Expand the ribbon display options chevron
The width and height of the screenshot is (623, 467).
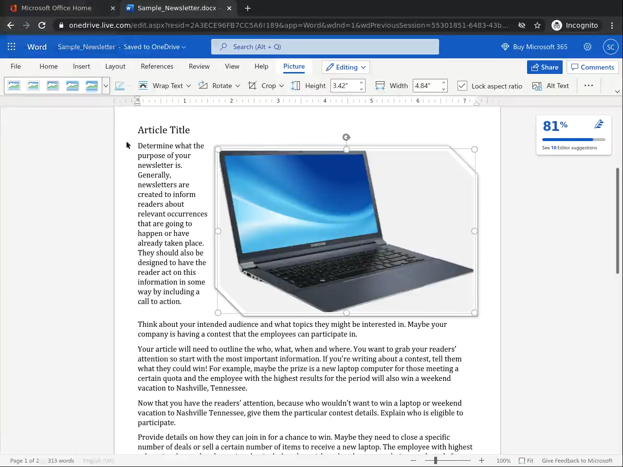click(617, 91)
